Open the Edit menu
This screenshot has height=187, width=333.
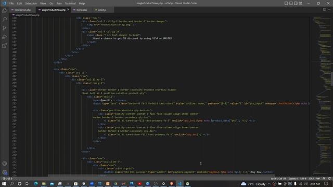click(x=19, y=4)
